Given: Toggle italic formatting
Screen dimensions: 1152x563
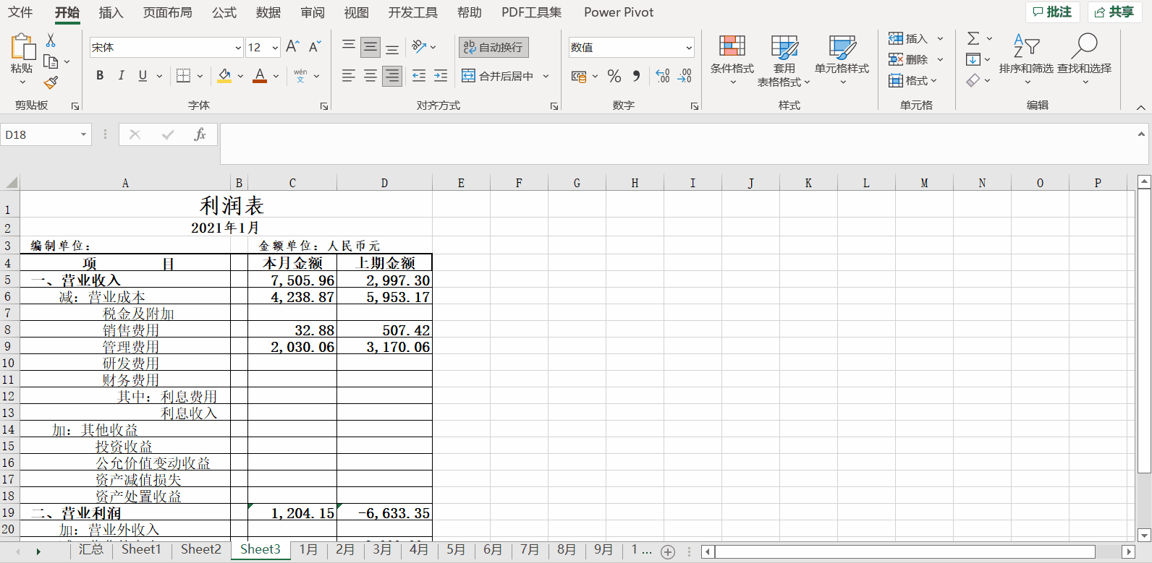Looking at the screenshot, I should click(121, 76).
